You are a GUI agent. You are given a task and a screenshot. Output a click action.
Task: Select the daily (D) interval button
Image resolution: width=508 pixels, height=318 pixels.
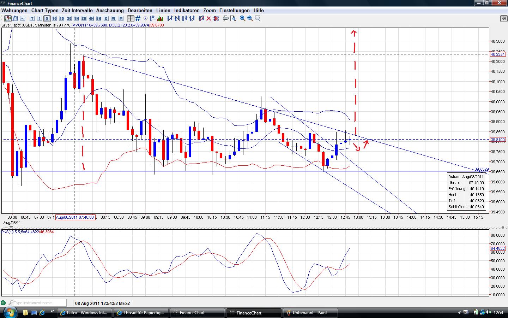[106, 18]
